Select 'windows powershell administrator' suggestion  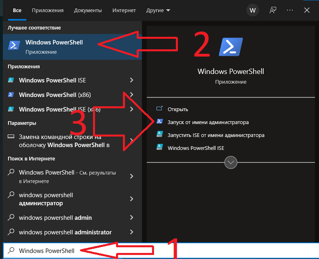[72, 232]
